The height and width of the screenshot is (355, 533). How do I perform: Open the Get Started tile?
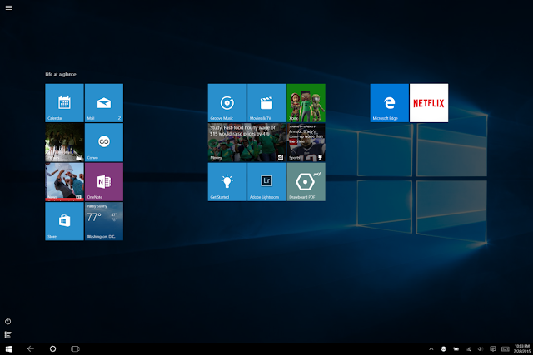[x=227, y=182]
